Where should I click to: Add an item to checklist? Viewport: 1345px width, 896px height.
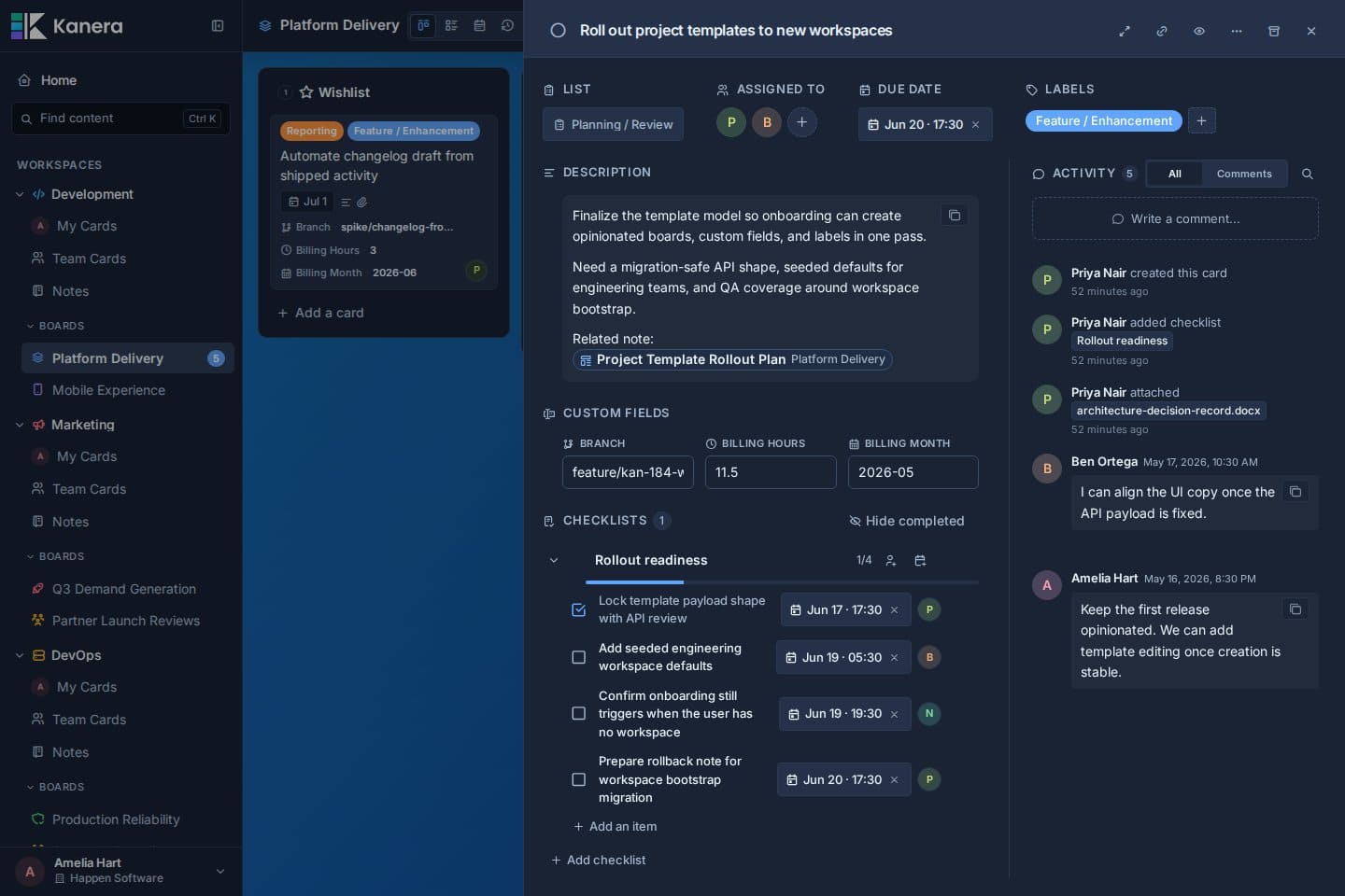[615, 827]
